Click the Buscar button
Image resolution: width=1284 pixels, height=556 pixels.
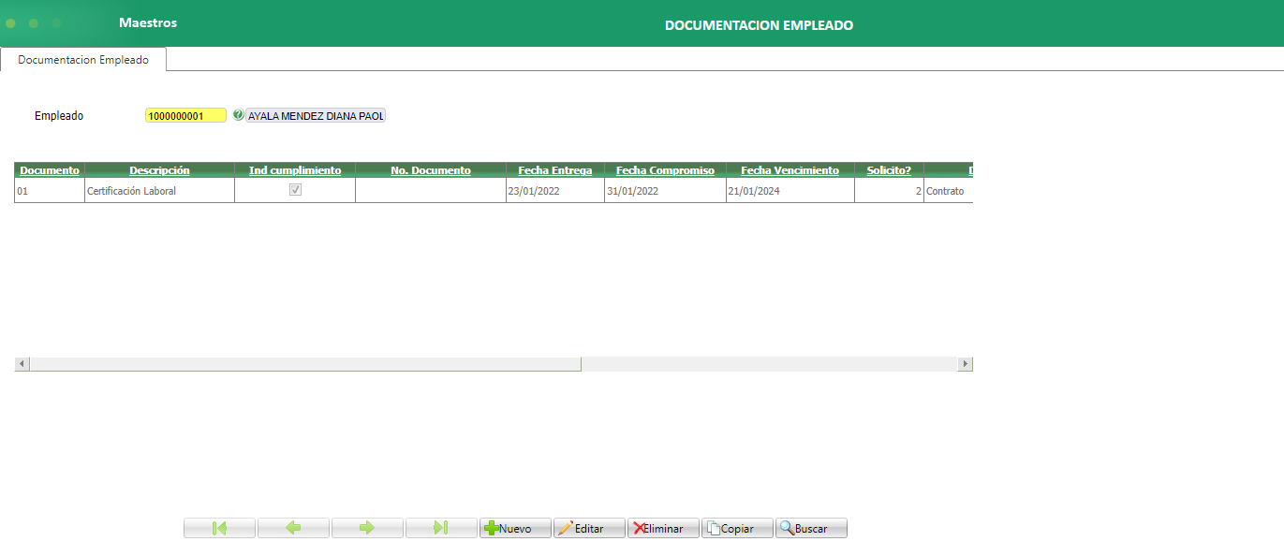coord(811,528)
